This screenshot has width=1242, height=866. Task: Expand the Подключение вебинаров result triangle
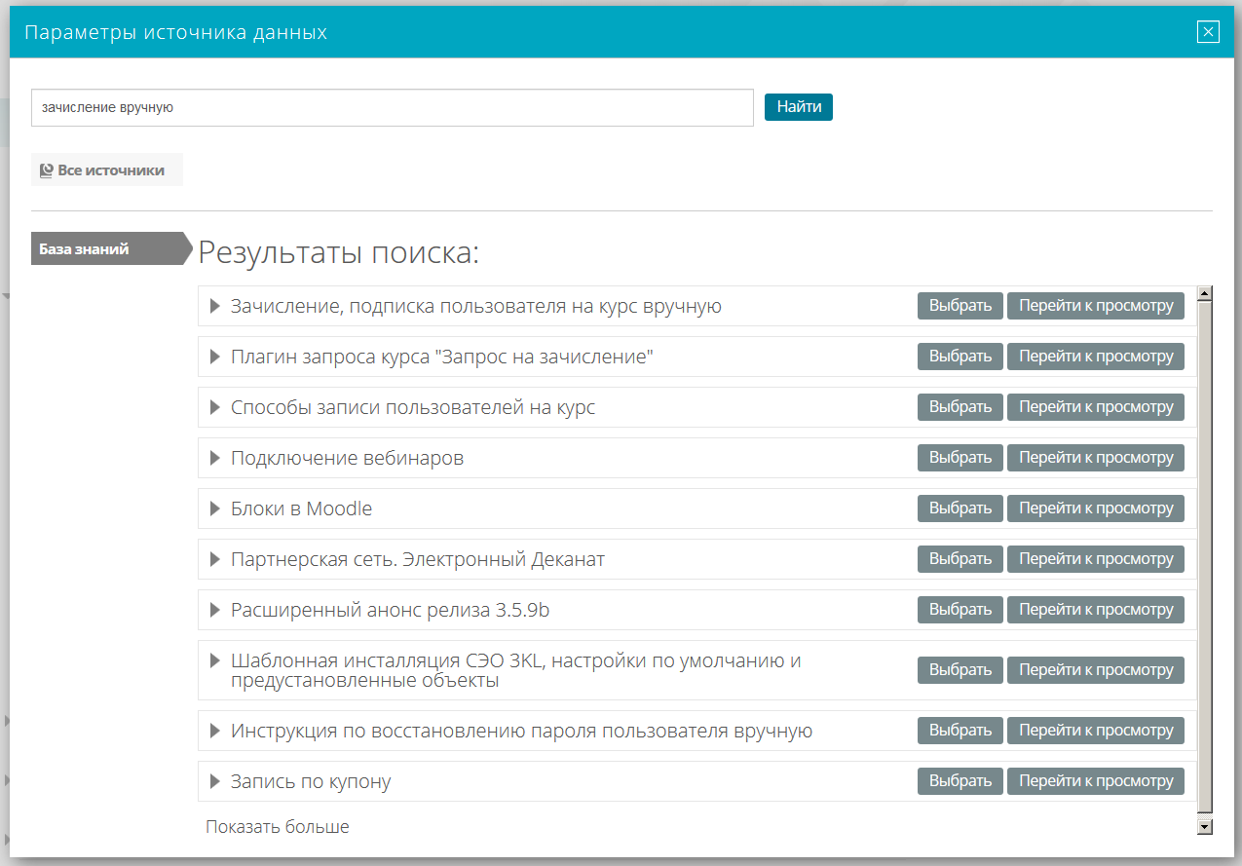(x=215, y=458)
